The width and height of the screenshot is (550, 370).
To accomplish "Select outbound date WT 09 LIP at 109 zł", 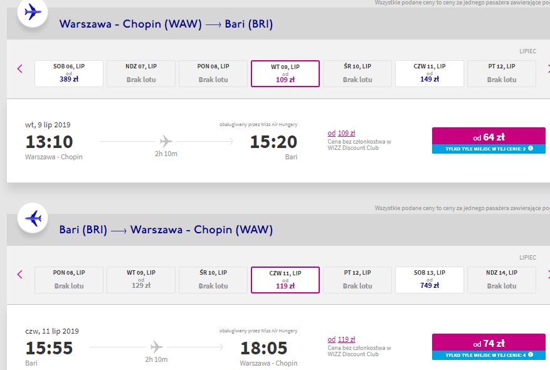I will 285,73.
